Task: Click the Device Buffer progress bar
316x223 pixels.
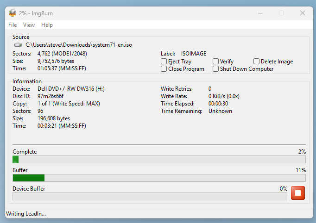Action: [150, 196]
